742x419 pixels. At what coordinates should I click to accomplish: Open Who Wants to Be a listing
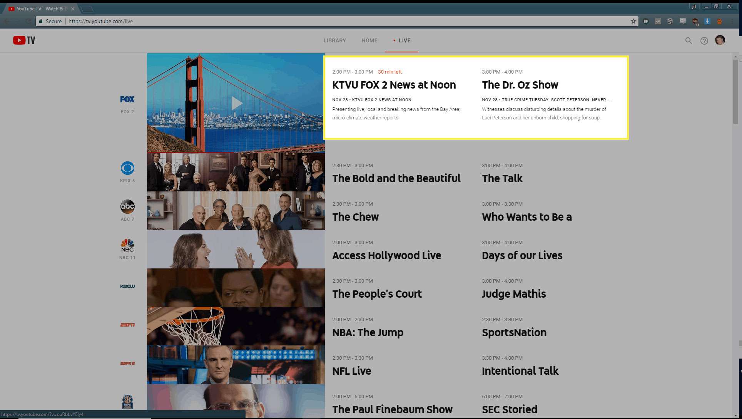[x=527, y=217]
